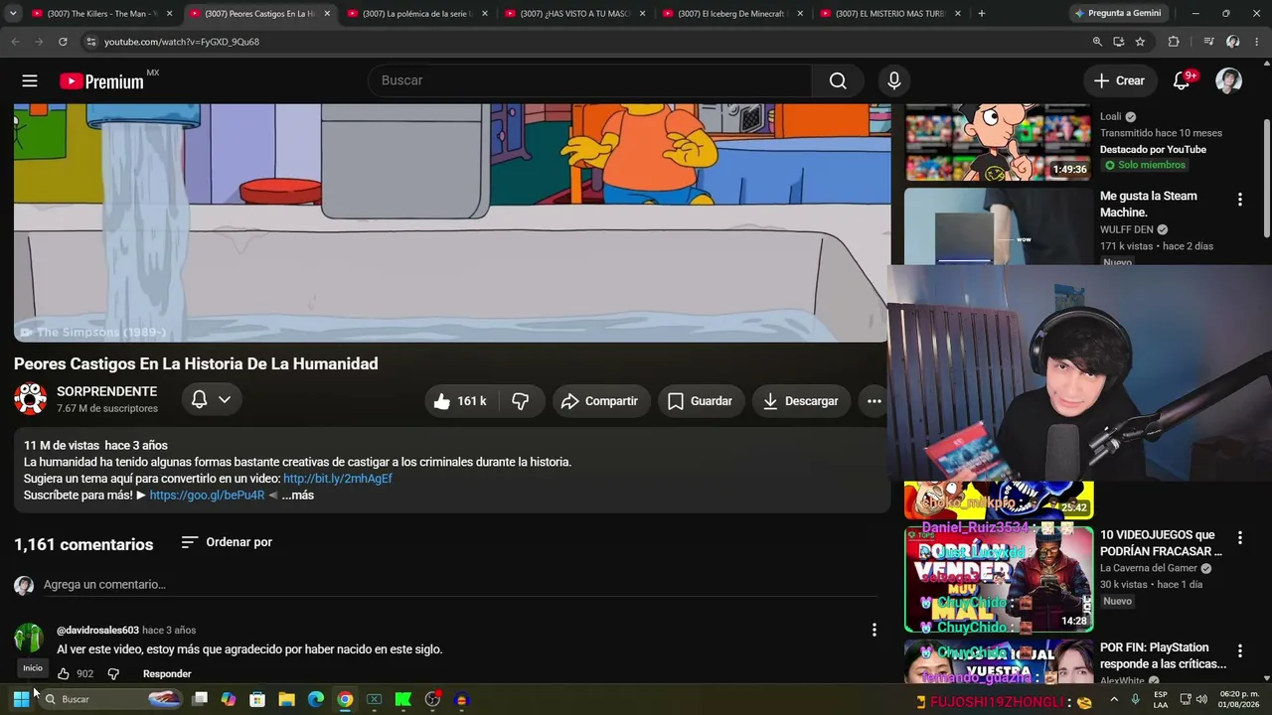
Task: Open options for Me gusta la Steam Machine
Action: click(x=1239, y=200)
